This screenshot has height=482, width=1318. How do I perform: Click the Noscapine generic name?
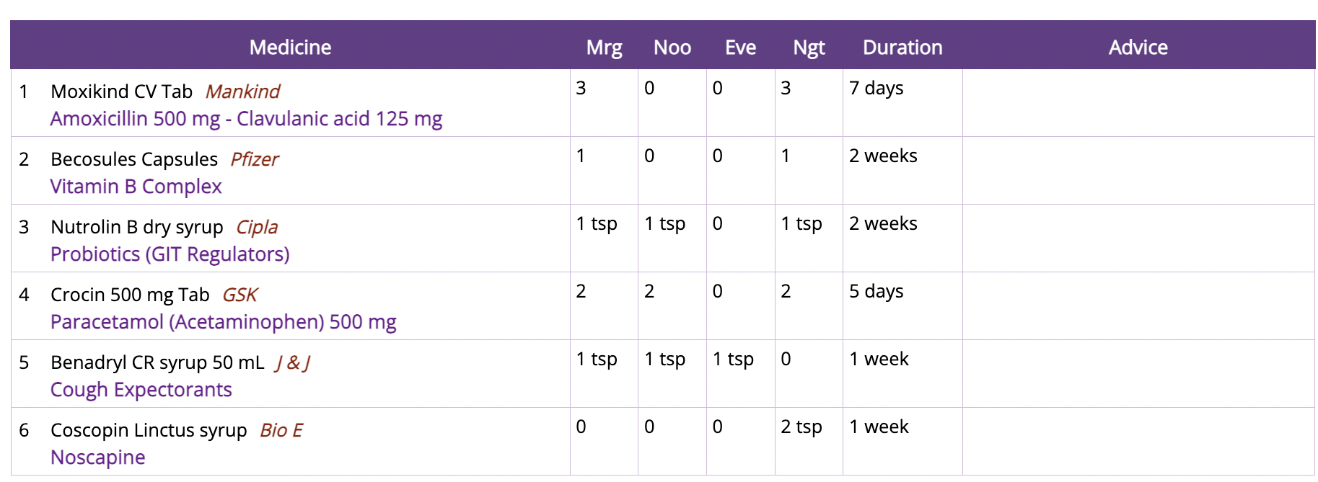[x=97, y=458]
